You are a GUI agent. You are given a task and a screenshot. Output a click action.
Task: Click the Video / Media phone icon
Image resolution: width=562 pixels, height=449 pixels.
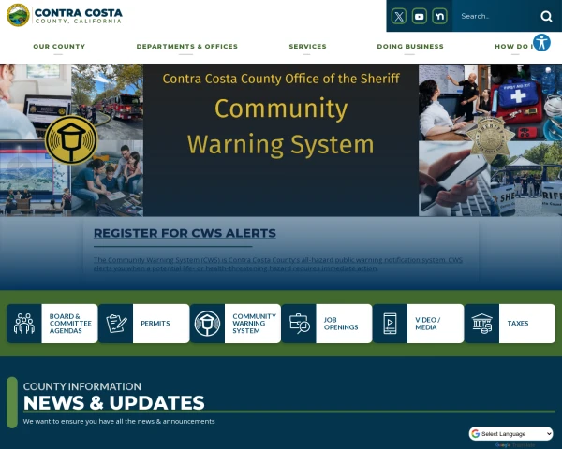coord(391,324)
